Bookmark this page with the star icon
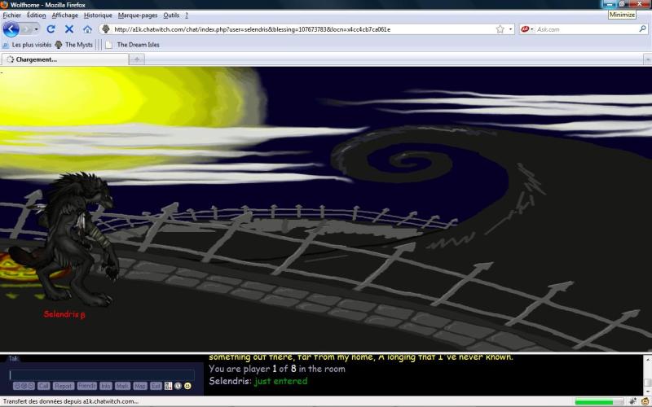The width and height of the screenshot is (652, 407). tap(500, 29)
